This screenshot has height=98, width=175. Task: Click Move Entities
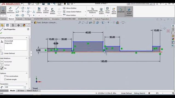pos(69,15)
